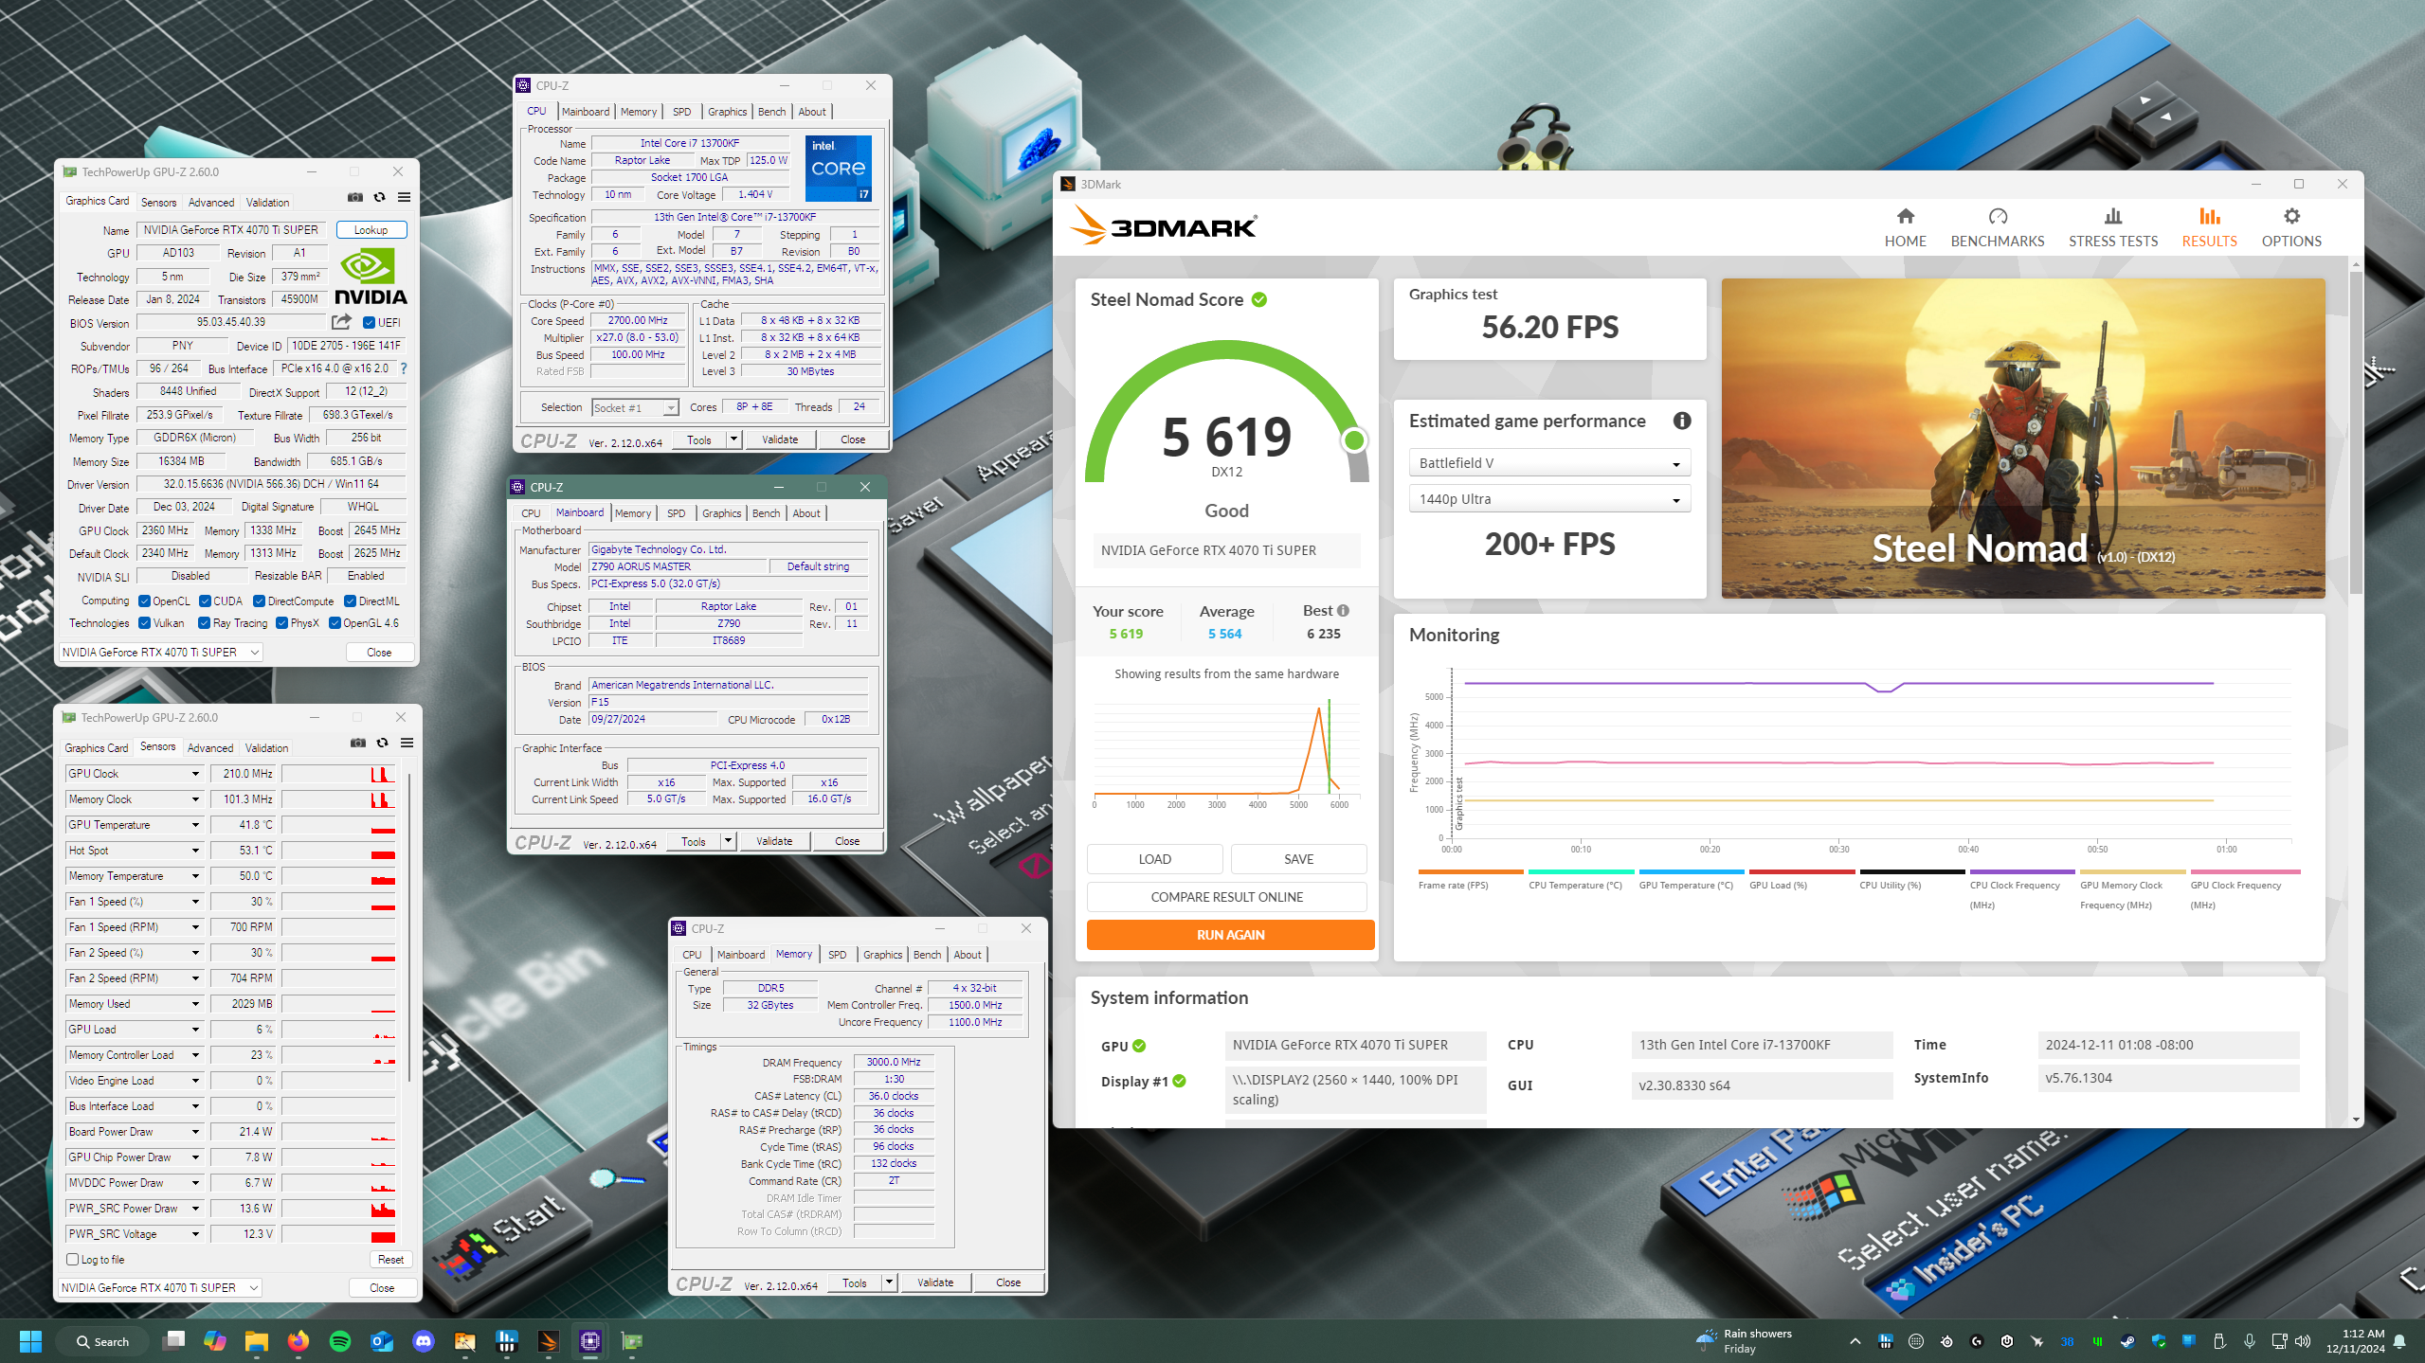Click the NVIDIA logo in GPU-Z

371,276
